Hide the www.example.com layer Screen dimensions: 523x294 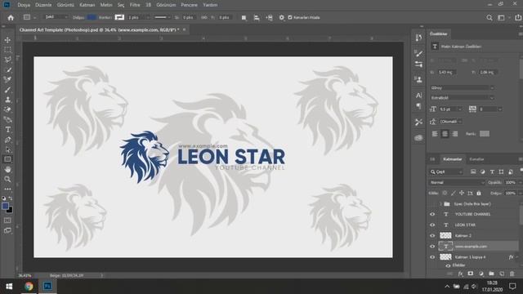pos(432,247)
